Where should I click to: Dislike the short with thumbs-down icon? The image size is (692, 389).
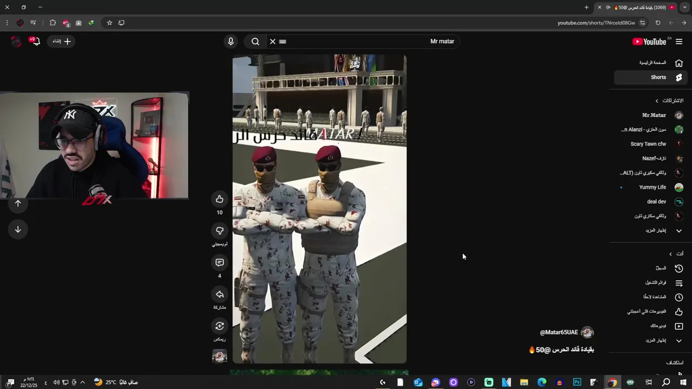pyautogui.click(x=219, y=231)
